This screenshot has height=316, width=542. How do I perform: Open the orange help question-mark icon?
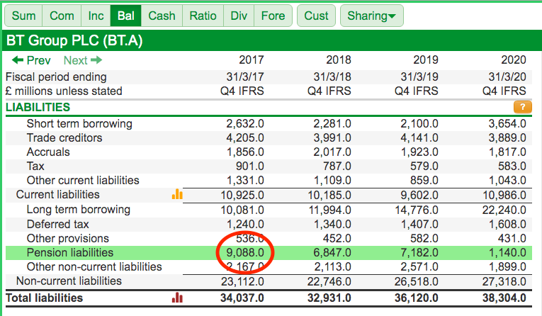tap(522, 107)
